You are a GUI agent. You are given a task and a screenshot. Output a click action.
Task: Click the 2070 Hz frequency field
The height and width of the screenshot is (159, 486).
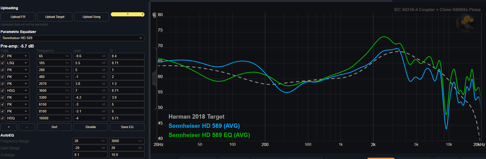point(54,84)
